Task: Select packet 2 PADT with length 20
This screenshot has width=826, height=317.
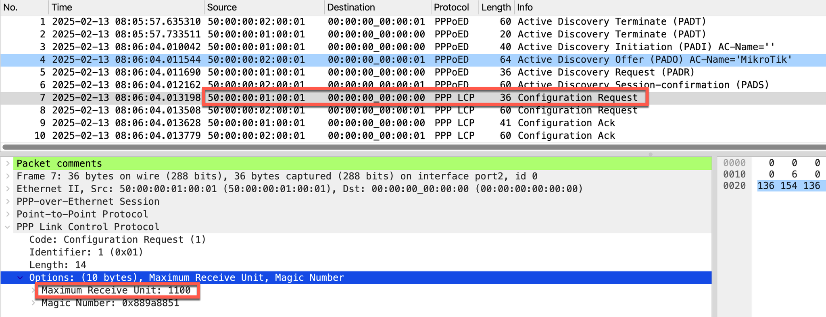Action: [x=413, y=34]
